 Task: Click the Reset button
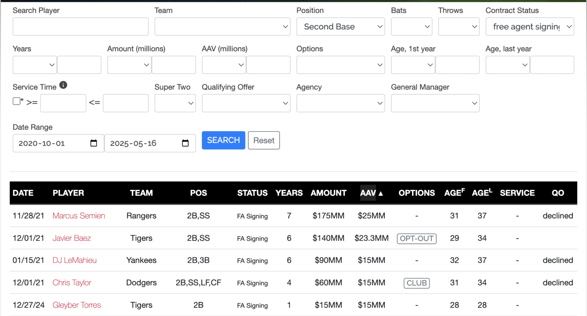coord(264,140)
